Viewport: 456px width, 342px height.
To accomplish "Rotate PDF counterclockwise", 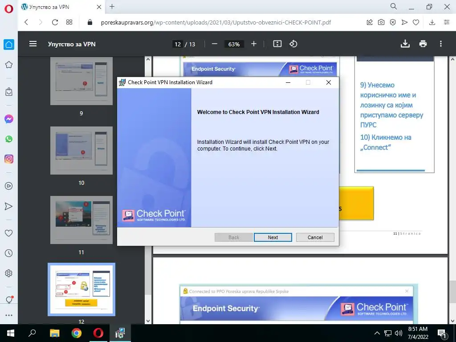I will coord(293,44).
